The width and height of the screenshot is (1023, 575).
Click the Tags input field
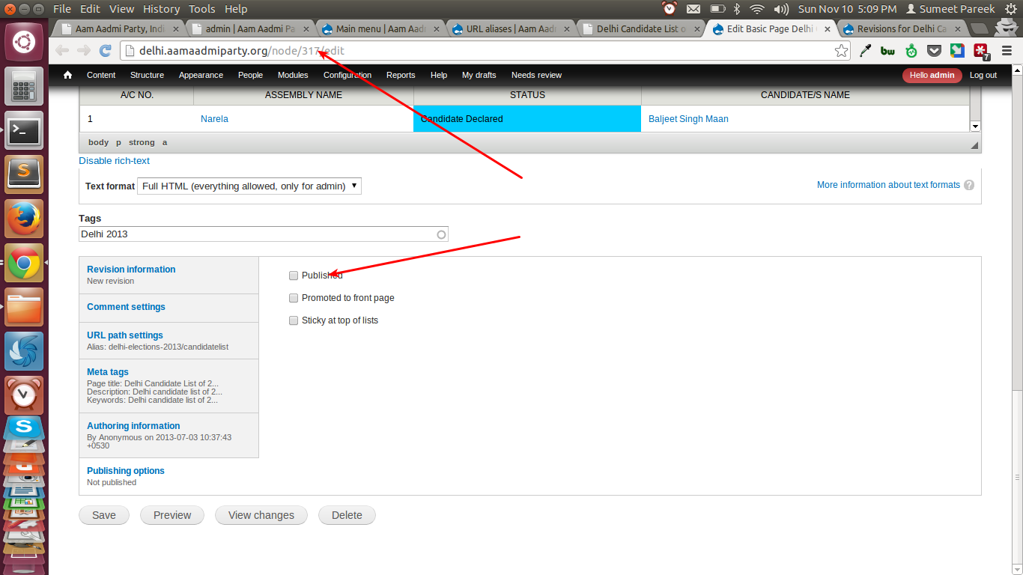pyautogui.click(x=264, y=234)
